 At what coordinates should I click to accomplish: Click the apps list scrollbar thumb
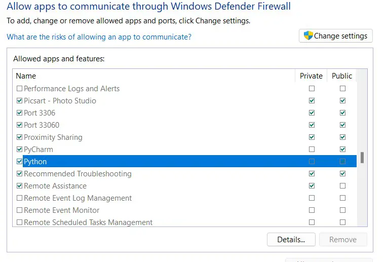coord(362,158)
